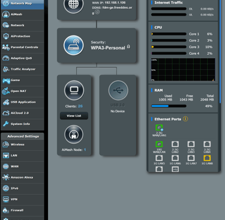Click the Ethernet Ports info icon
The image size is (225, 220).
click(x=185, y=119)
